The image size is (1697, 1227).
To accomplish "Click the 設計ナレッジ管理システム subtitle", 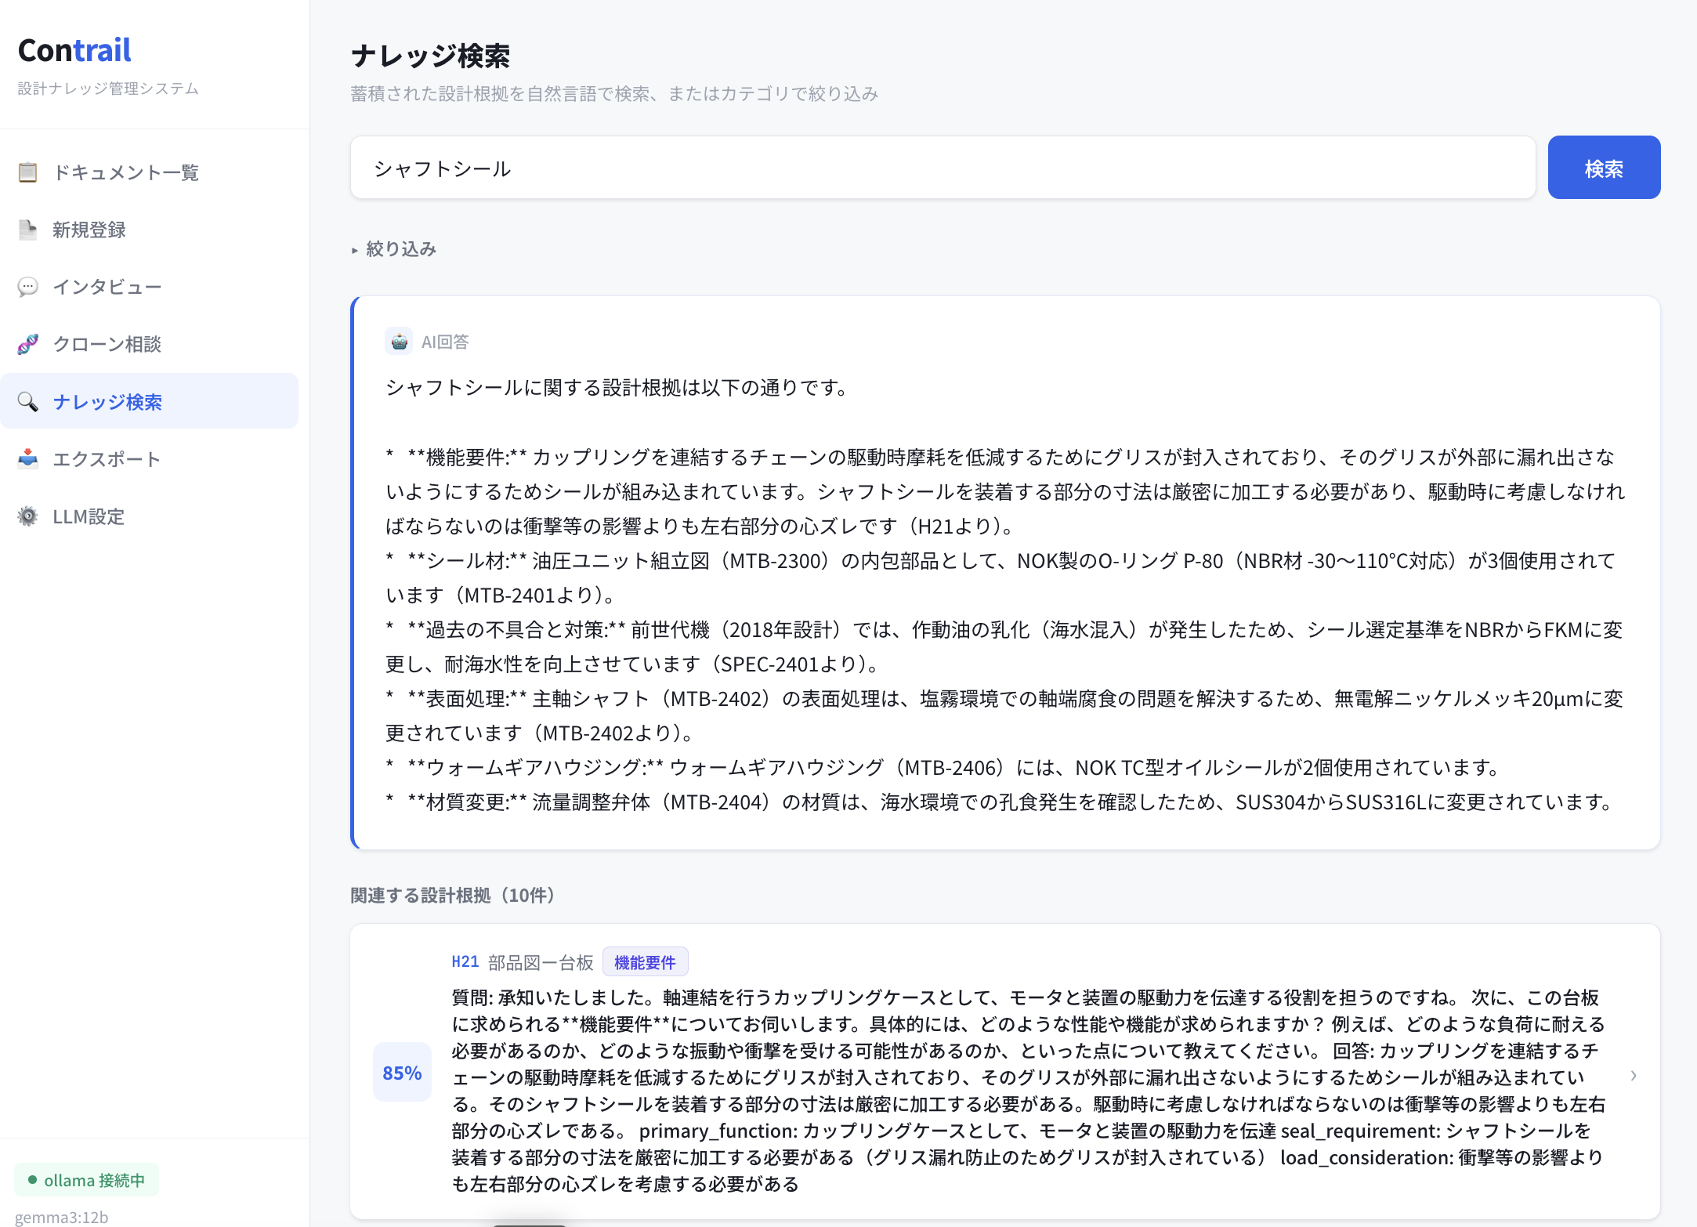I will click(x=108, y=89).
